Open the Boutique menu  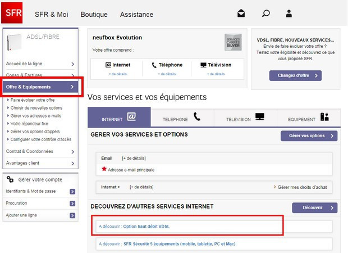tap(94, 15)
